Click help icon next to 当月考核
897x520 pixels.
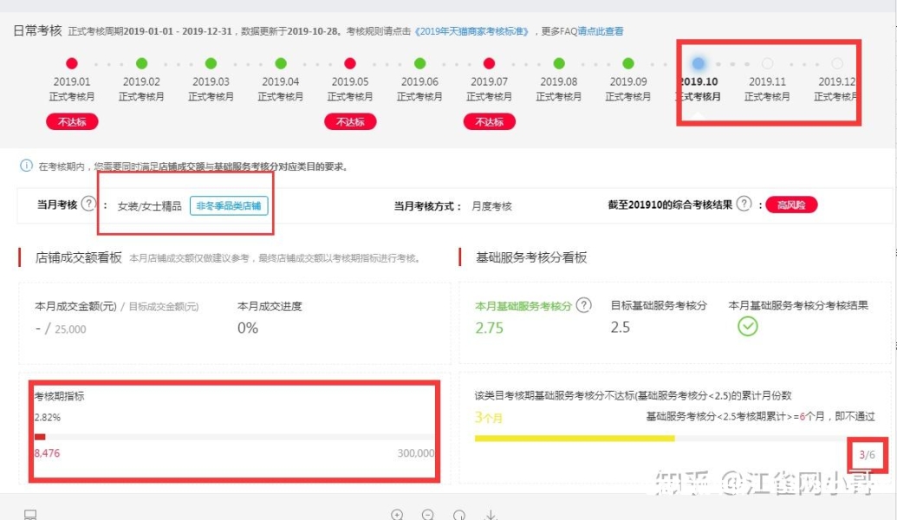(x=88, y=205)
